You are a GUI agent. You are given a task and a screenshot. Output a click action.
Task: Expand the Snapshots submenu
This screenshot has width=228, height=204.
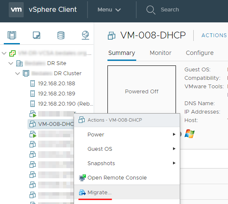pyautogui.click(x=127, y=163)
